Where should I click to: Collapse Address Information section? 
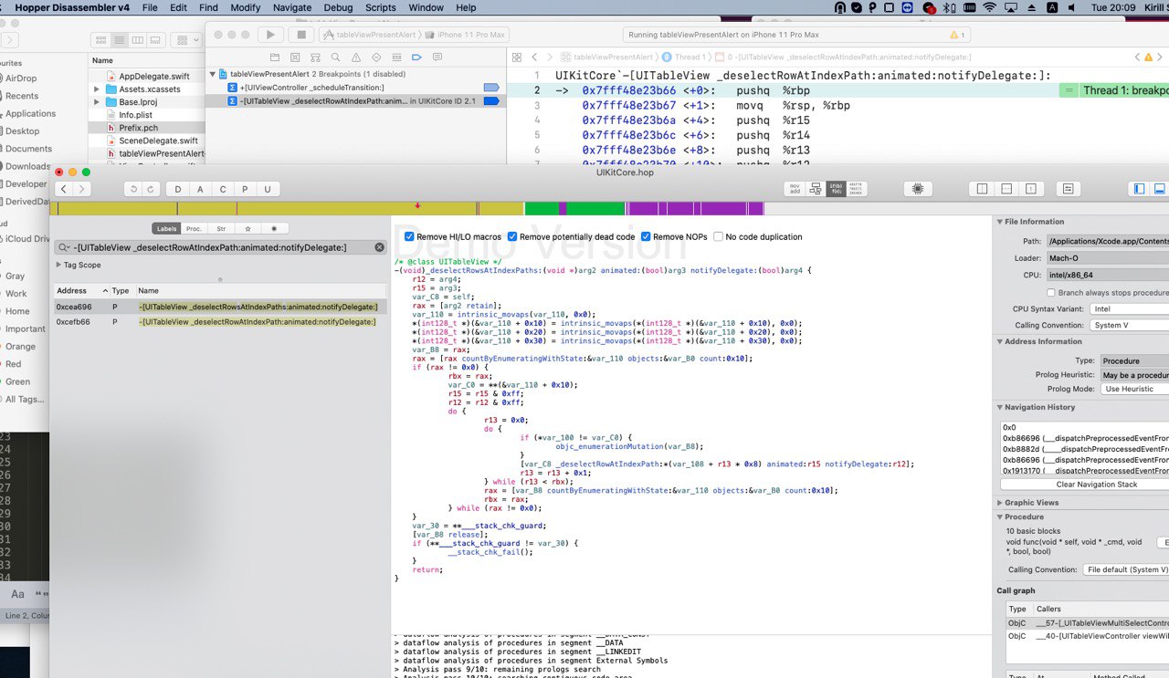coord(1000,341)
